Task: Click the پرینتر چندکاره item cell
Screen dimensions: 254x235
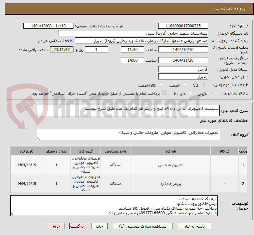Action: 171,184
